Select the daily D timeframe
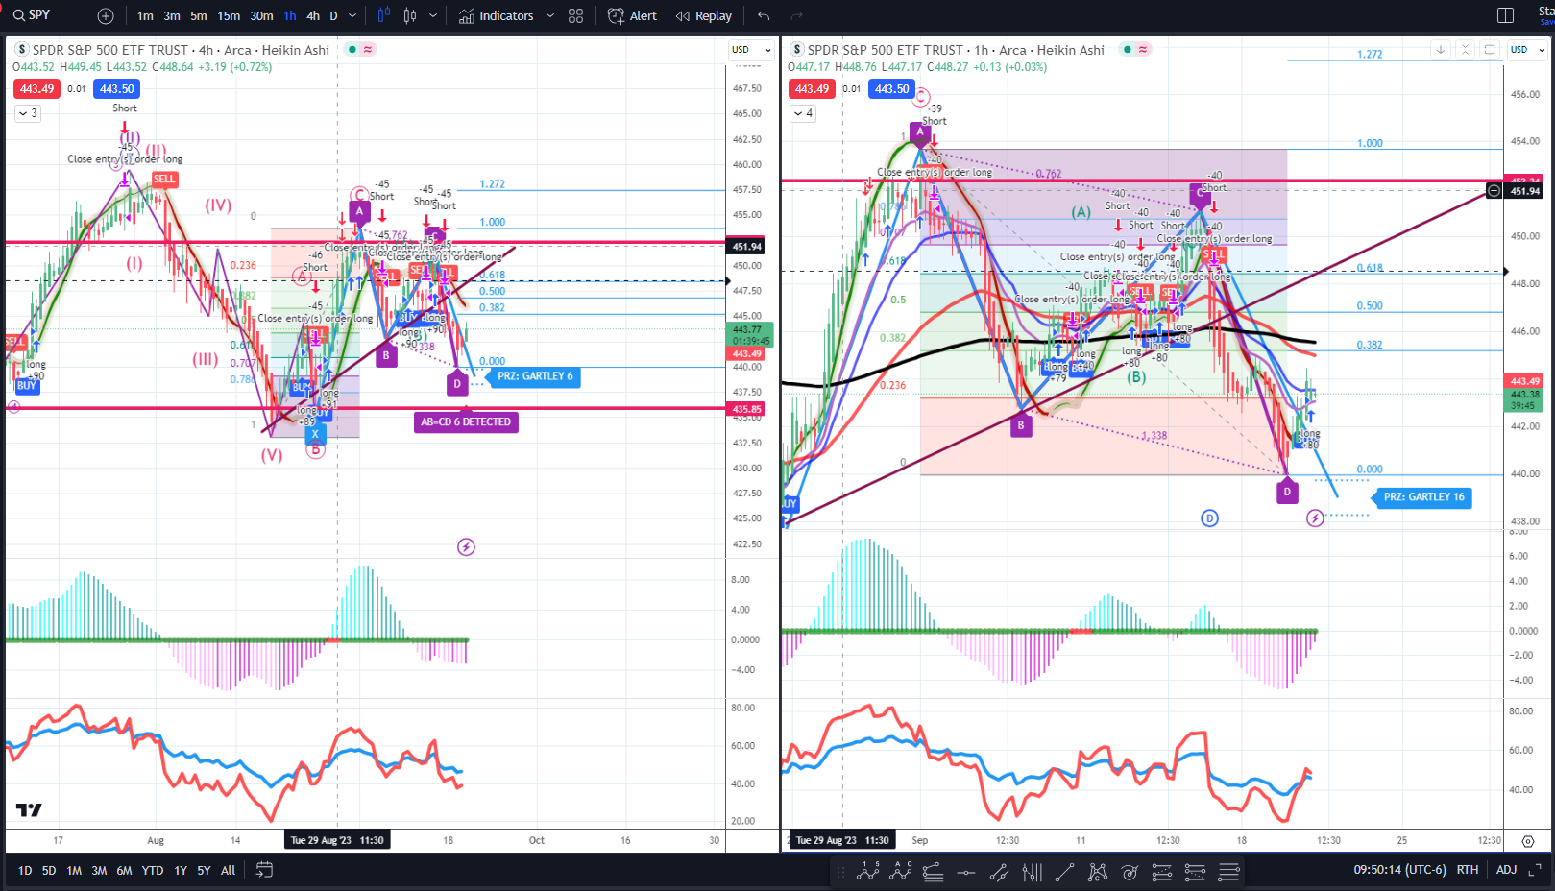Screen dimensions: 1555x891 pos(333,16)
